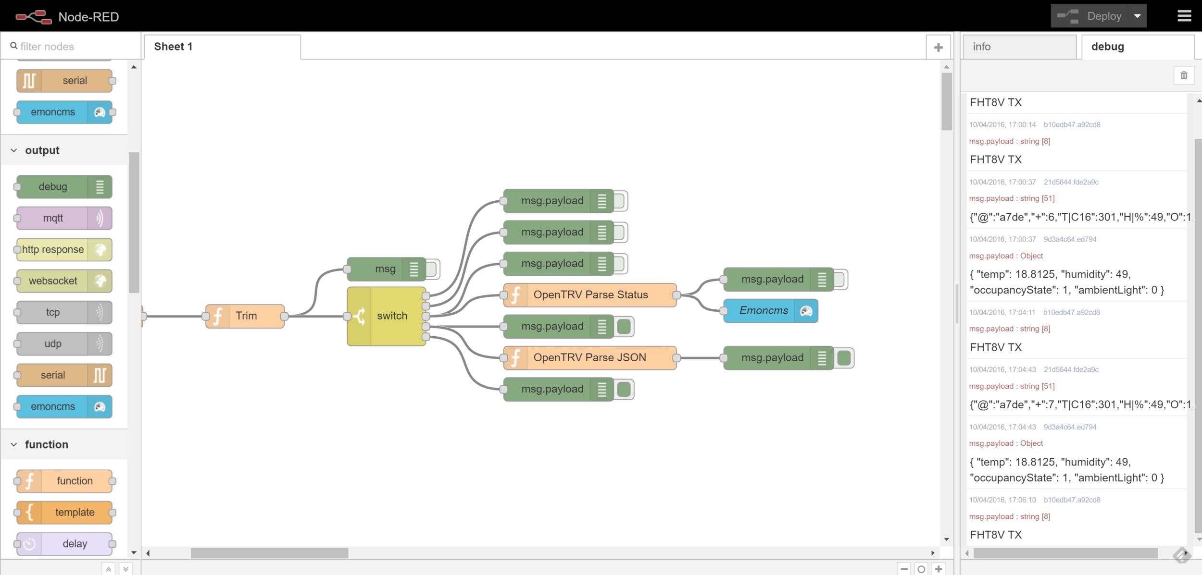This screenshot has width=1202, height=575.
Task: Click palette scrollbar down arrow
Action: pos(134,553)
